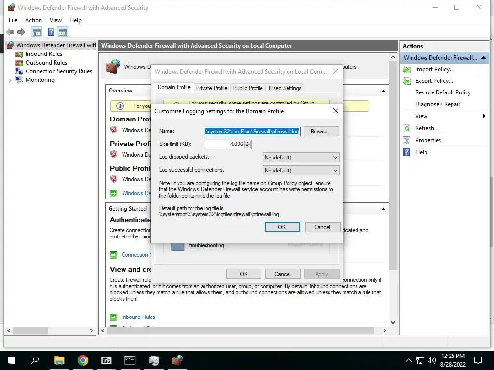Close the Customize Logging Settings dialog
This screenshot has height=370, width=494.
click(336, 111)
